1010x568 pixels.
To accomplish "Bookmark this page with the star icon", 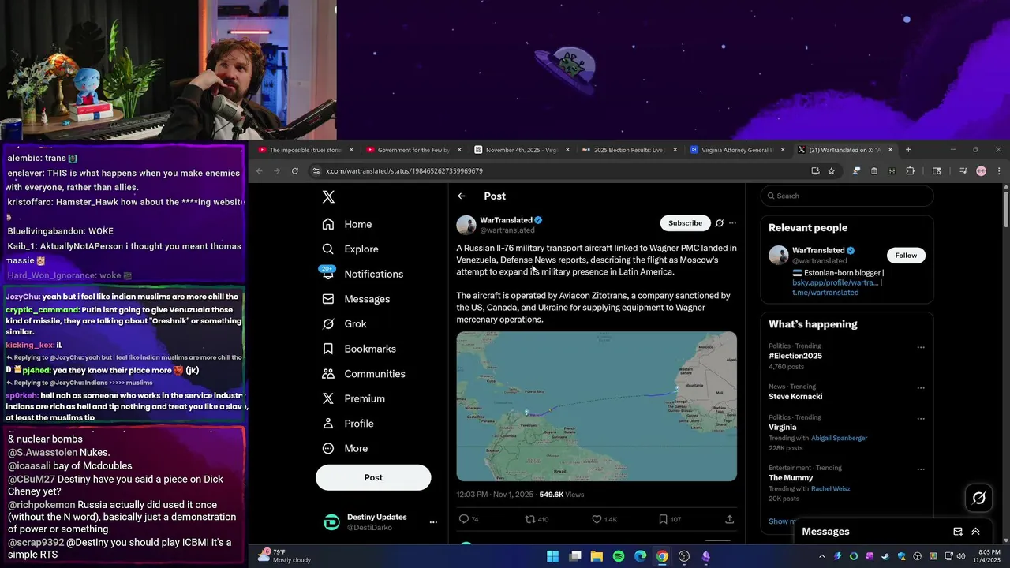I will tap(831, 171).
